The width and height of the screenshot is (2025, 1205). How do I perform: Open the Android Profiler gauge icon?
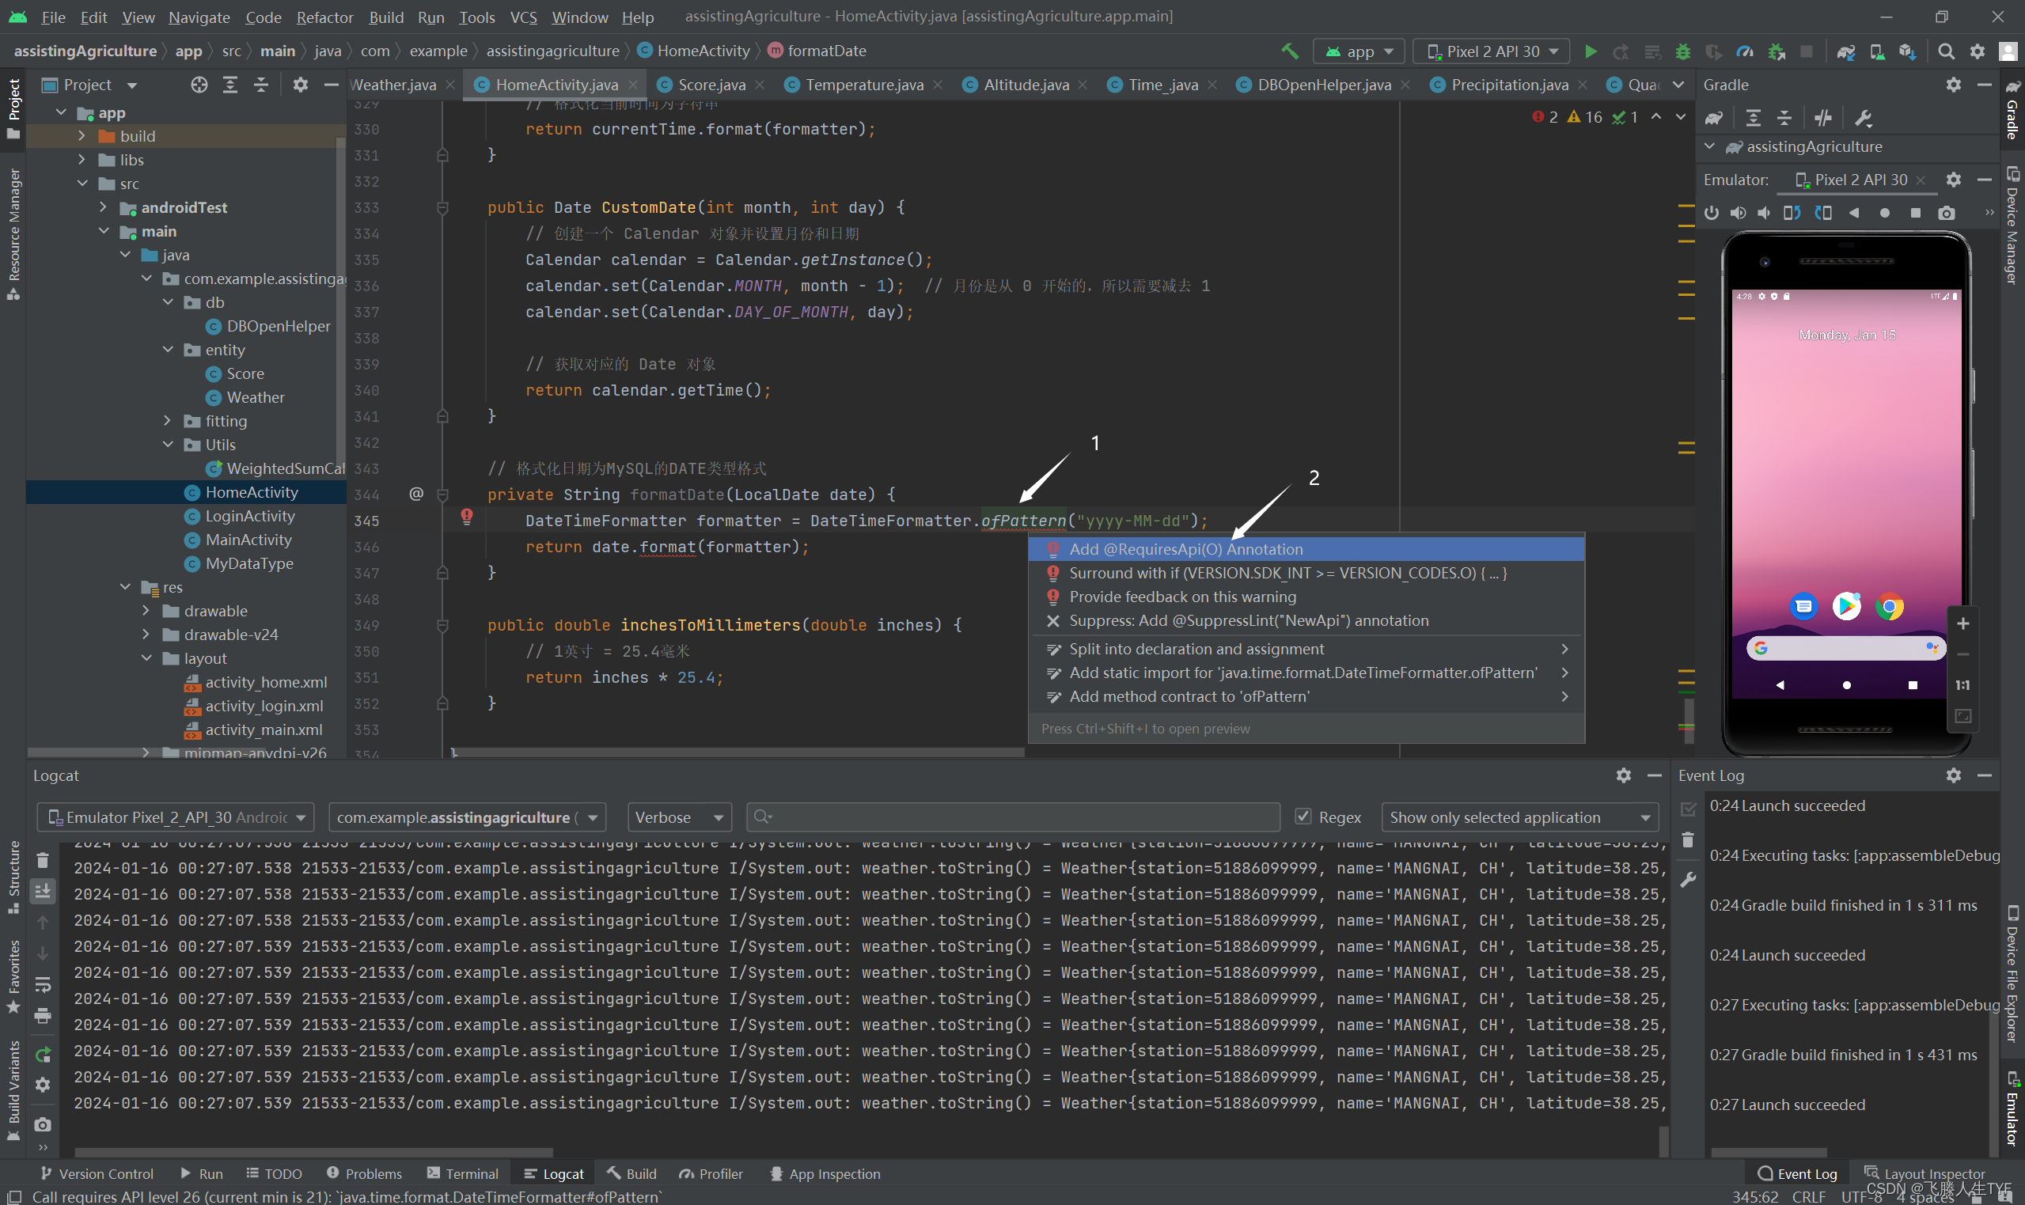(1744, 51)
